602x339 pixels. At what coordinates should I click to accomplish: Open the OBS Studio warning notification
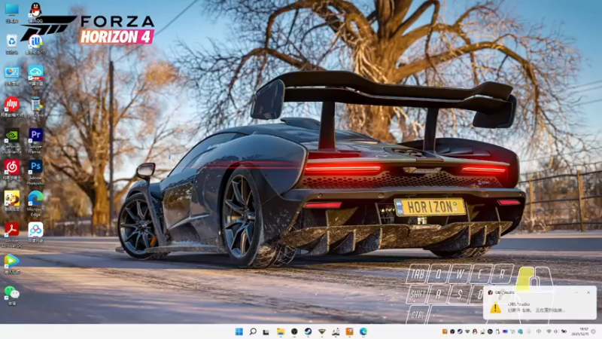(x=540, y=303)
